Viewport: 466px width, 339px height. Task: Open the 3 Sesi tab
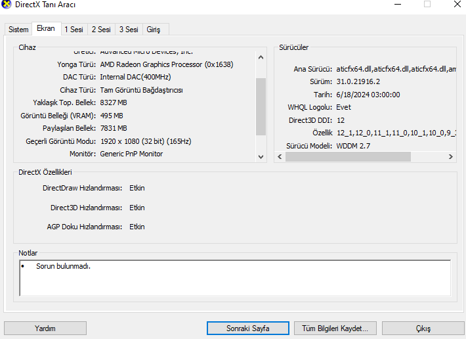point(129,30)
